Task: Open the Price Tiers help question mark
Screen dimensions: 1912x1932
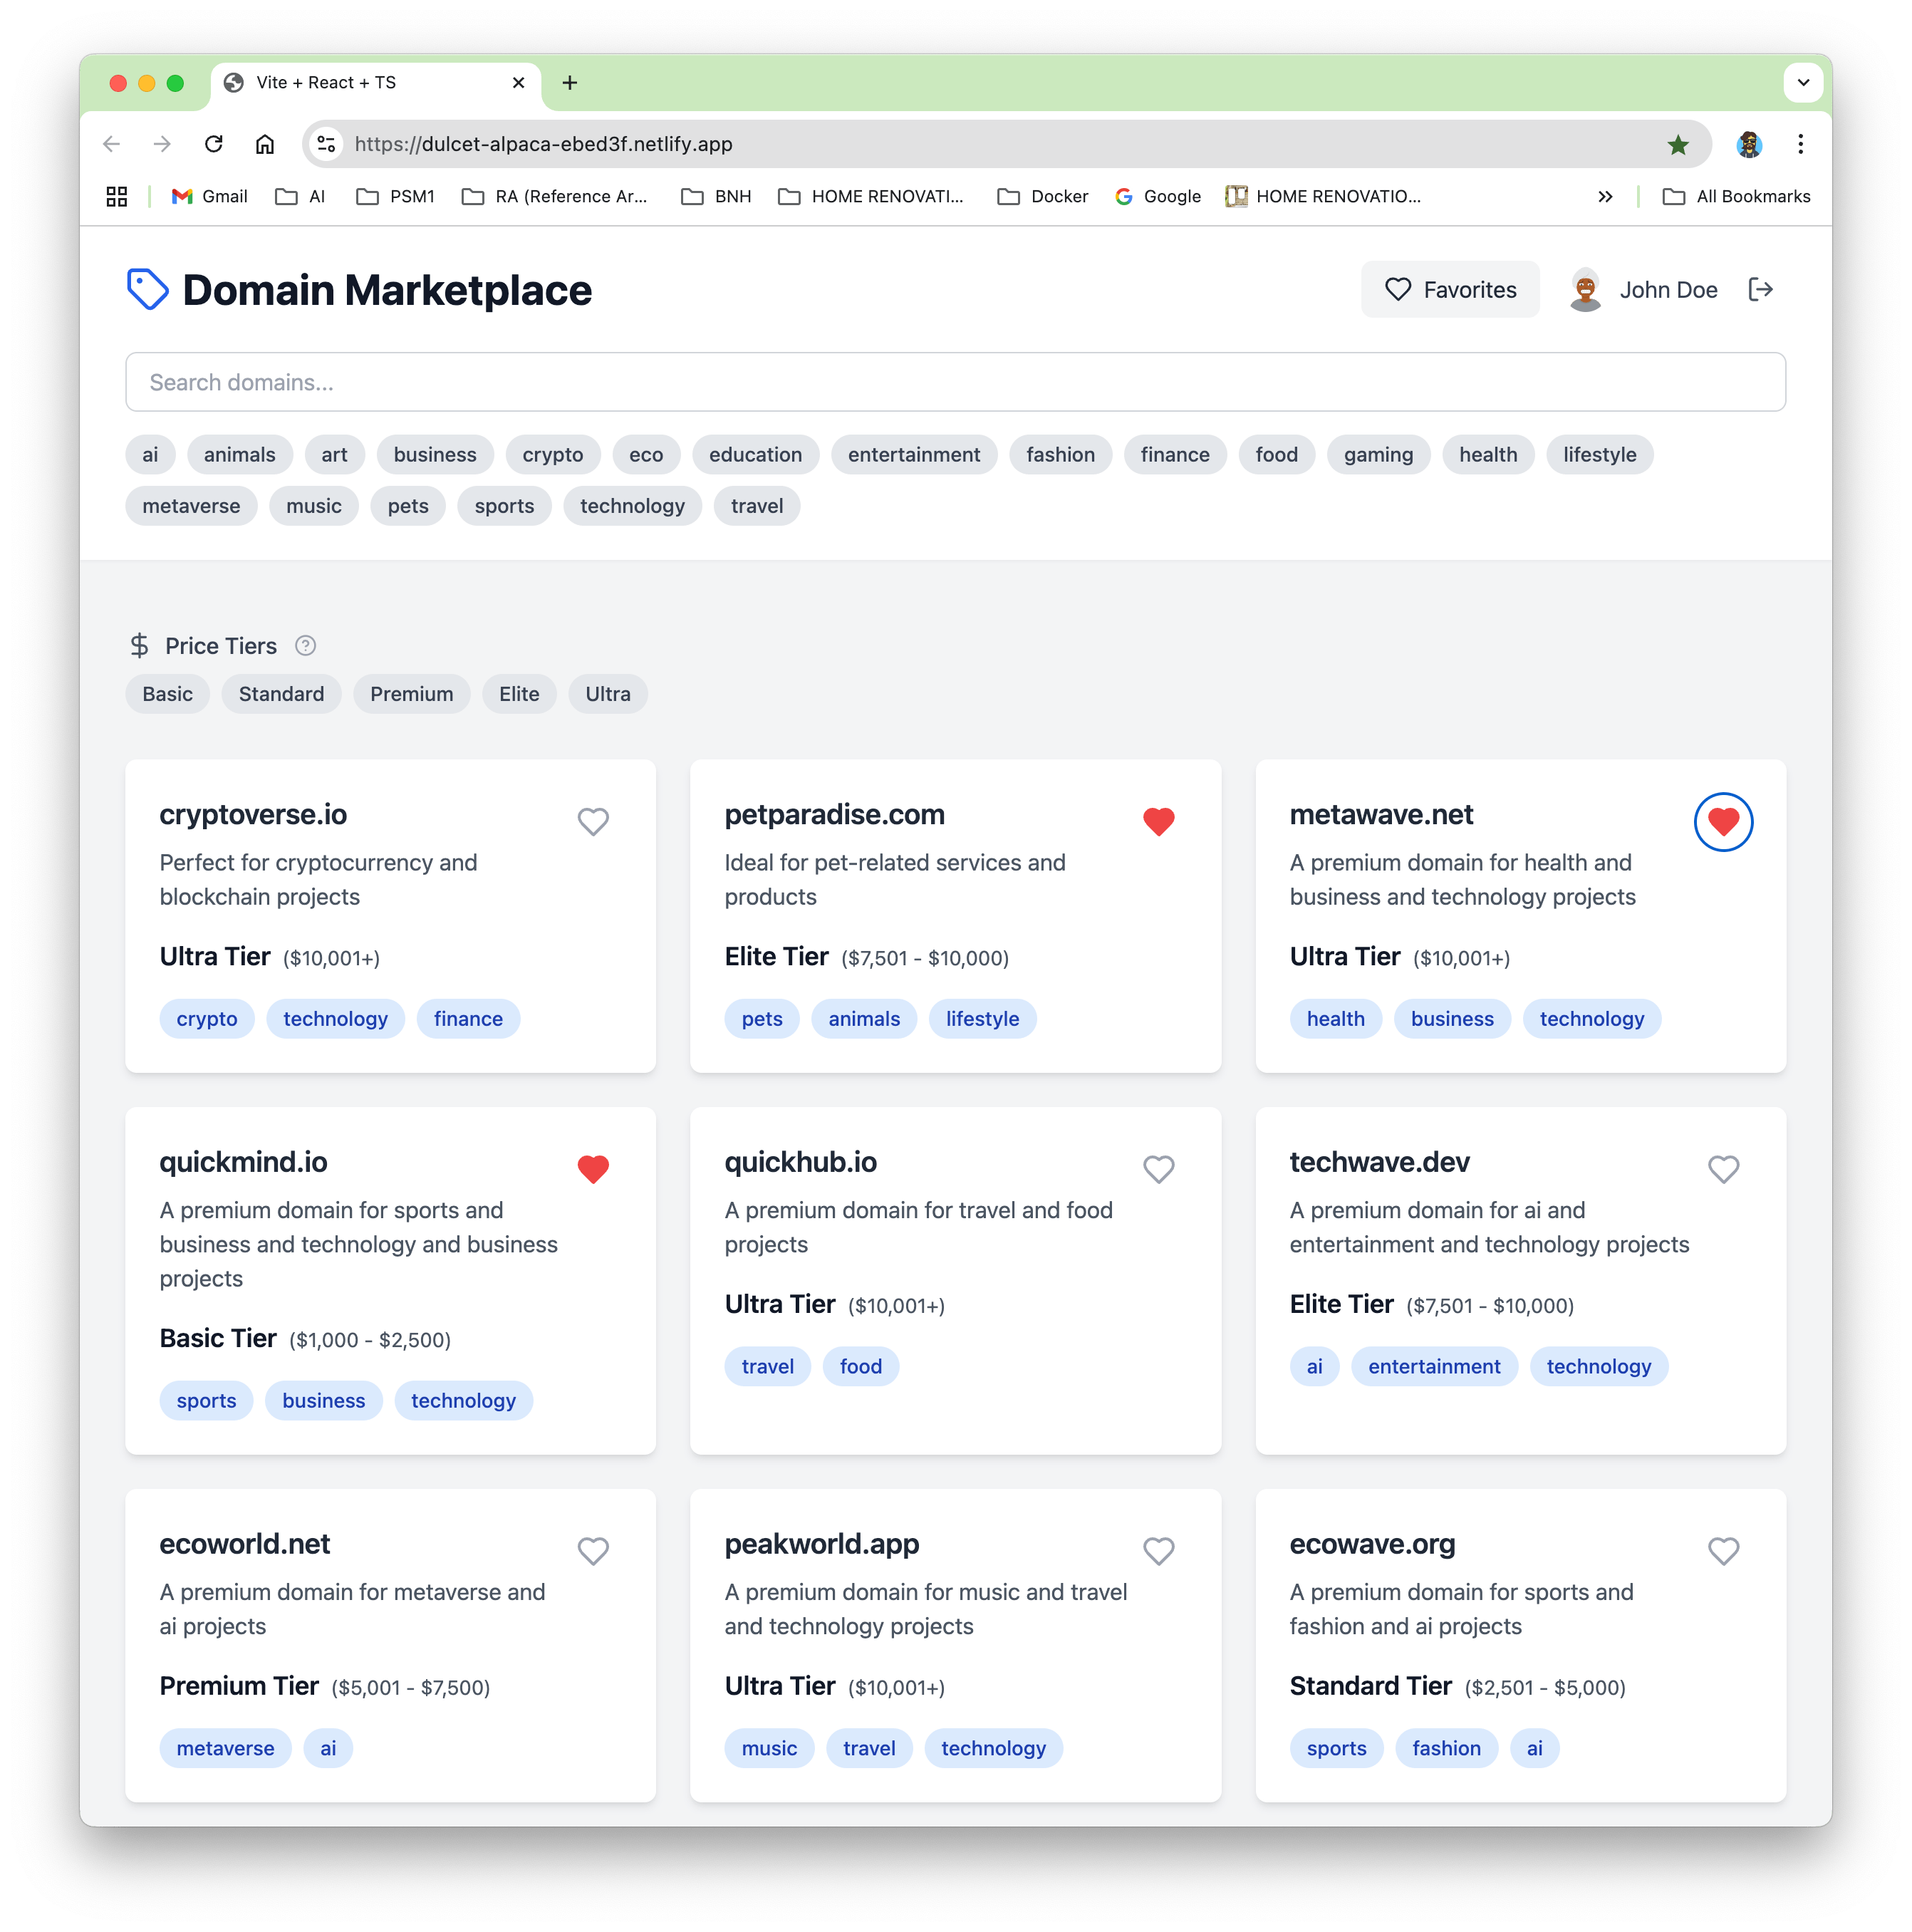Action: point(305,646)
